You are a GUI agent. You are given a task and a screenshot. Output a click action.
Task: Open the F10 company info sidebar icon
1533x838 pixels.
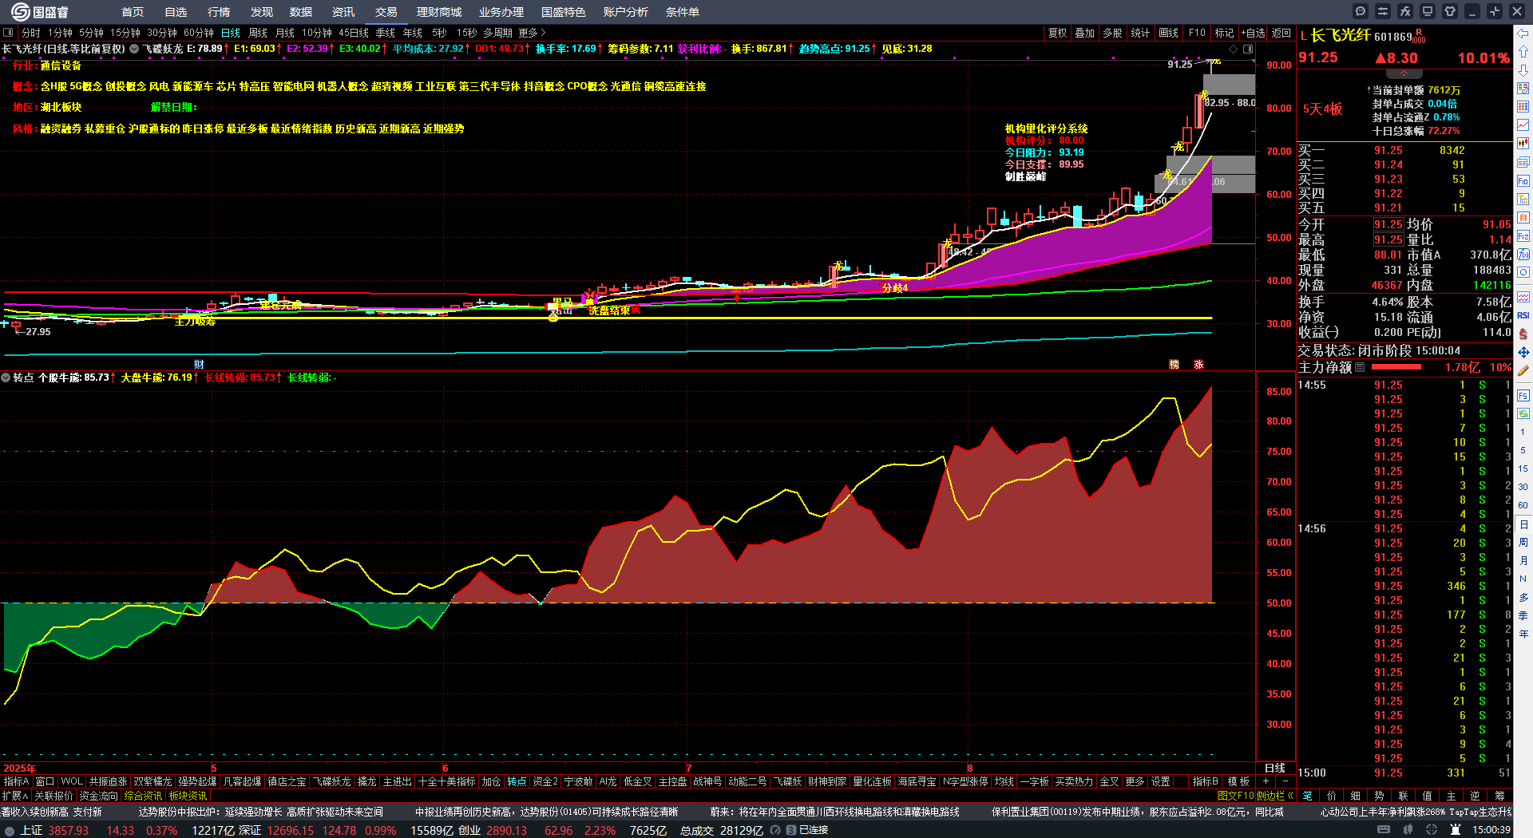point(1523,181)
